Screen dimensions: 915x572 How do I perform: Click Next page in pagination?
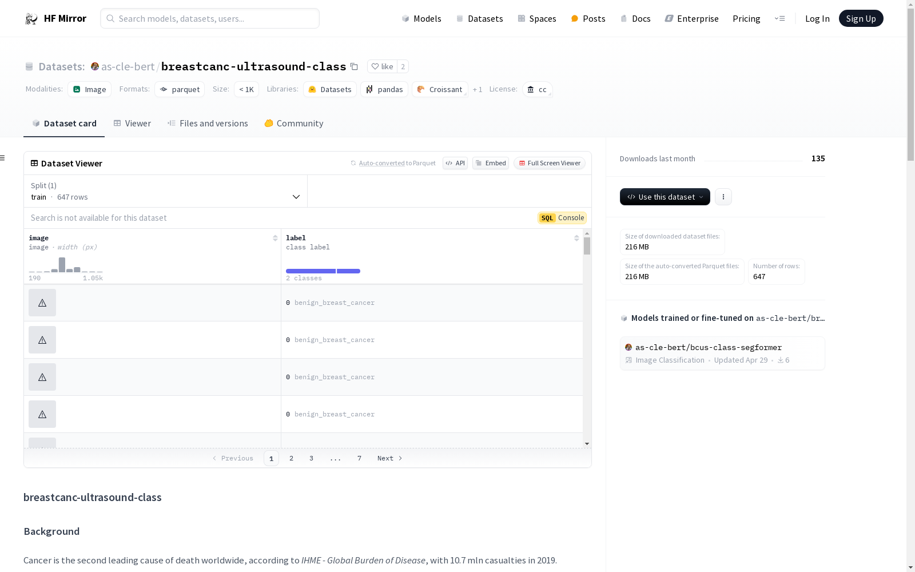point(390,458)
